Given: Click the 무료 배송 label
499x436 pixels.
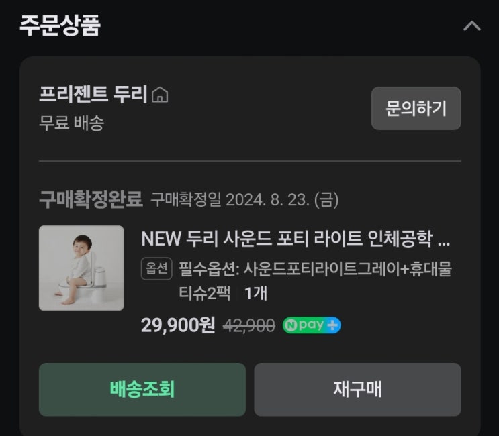Looking at the screenshot, I should pyautogui.click(x=72, y=123).
